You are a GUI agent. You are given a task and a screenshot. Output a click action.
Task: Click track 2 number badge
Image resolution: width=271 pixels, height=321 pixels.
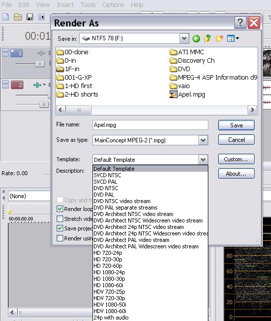(17, 85)
